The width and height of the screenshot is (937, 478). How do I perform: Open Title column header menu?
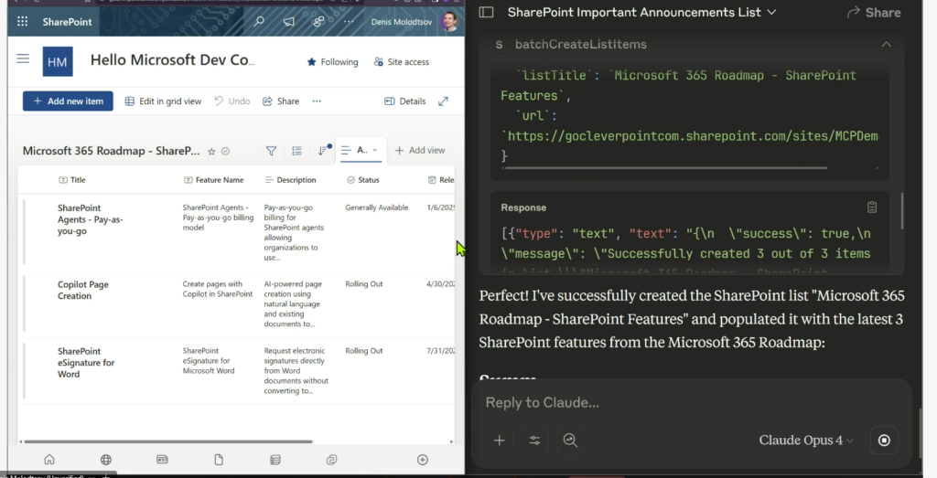[72, 180]
